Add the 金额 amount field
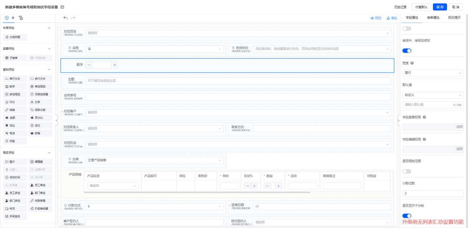Viewport: 468px width, 228px height. click(15, 118)
